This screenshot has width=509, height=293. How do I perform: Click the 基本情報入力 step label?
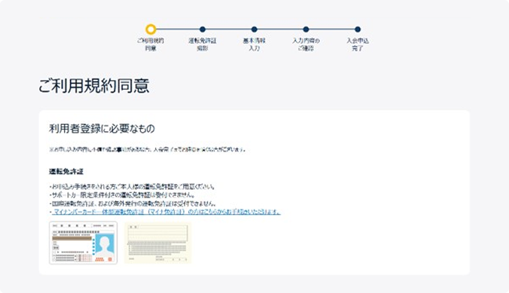pyautogui.click(x=254, y=45)
